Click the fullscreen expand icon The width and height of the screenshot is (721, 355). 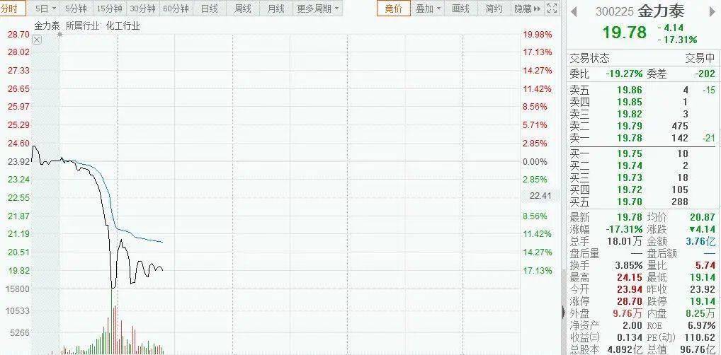(x=554, y=8)
